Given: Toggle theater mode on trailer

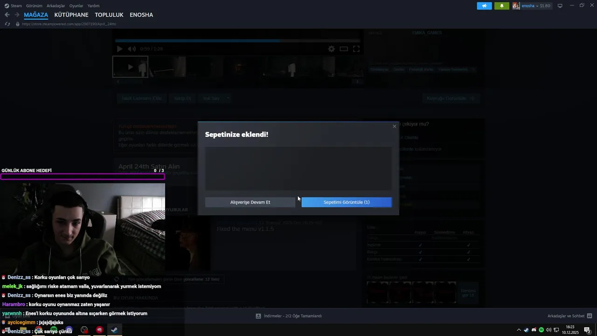Looking at the screenshot, I should tap(344, 49).
